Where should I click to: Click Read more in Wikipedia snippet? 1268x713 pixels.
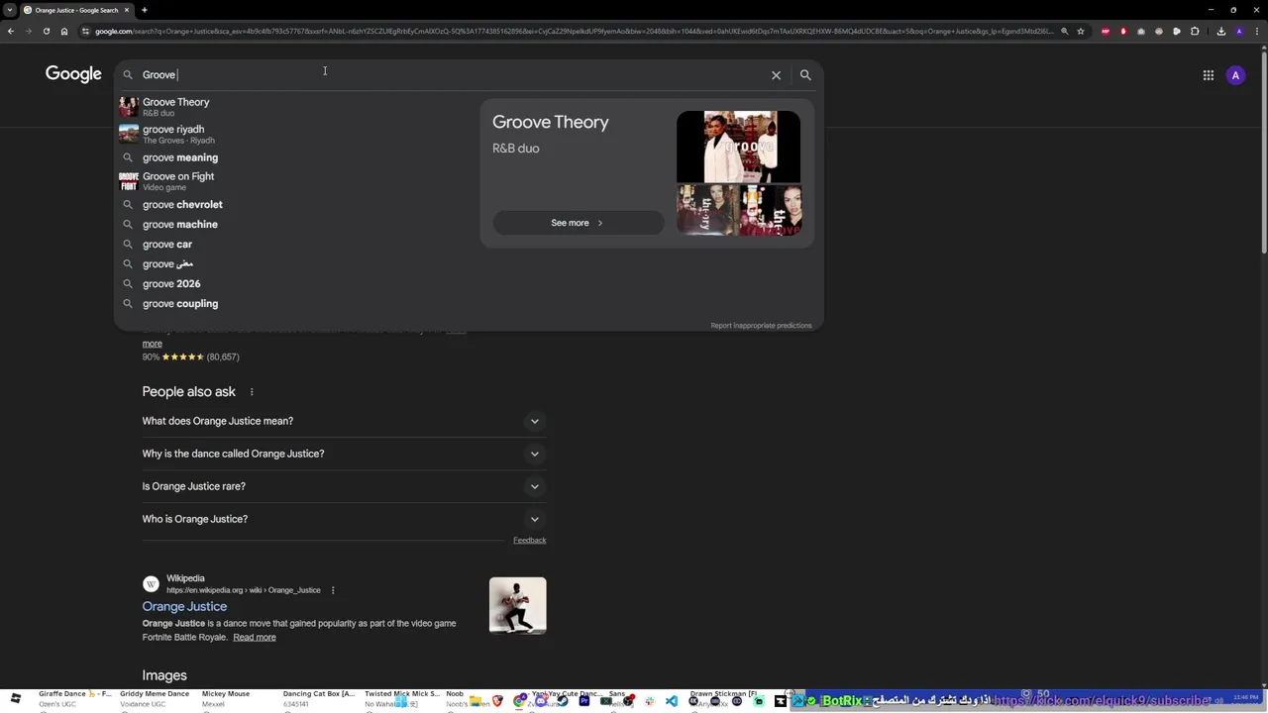pyautogui.click(x=255, y=638)
